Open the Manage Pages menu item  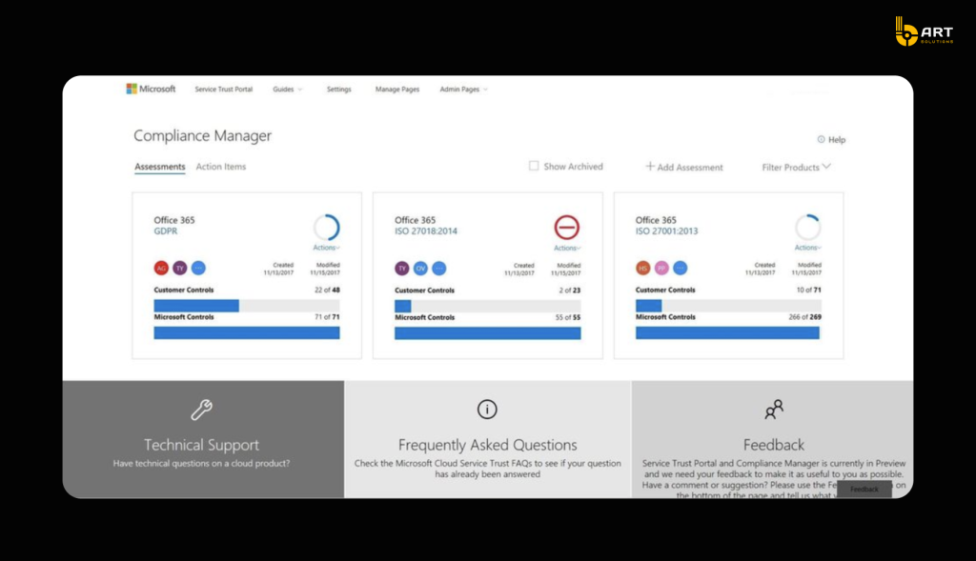click(397, 90)
